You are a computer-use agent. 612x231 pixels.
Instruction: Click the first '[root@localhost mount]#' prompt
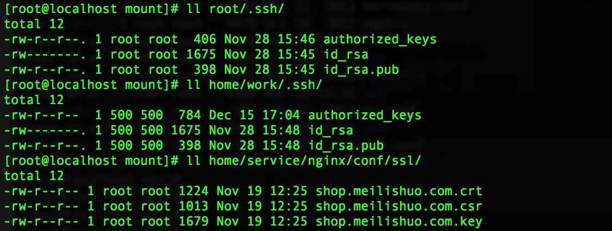click(92, 9)
